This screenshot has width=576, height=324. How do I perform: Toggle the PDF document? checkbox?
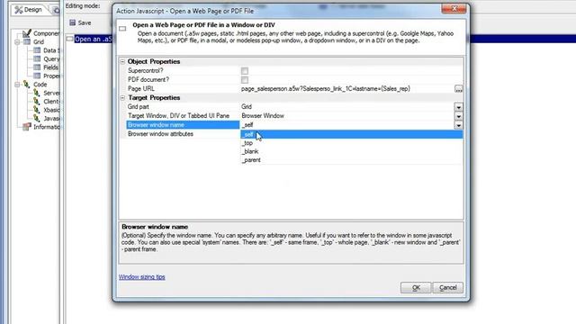(x=245, y=79)
